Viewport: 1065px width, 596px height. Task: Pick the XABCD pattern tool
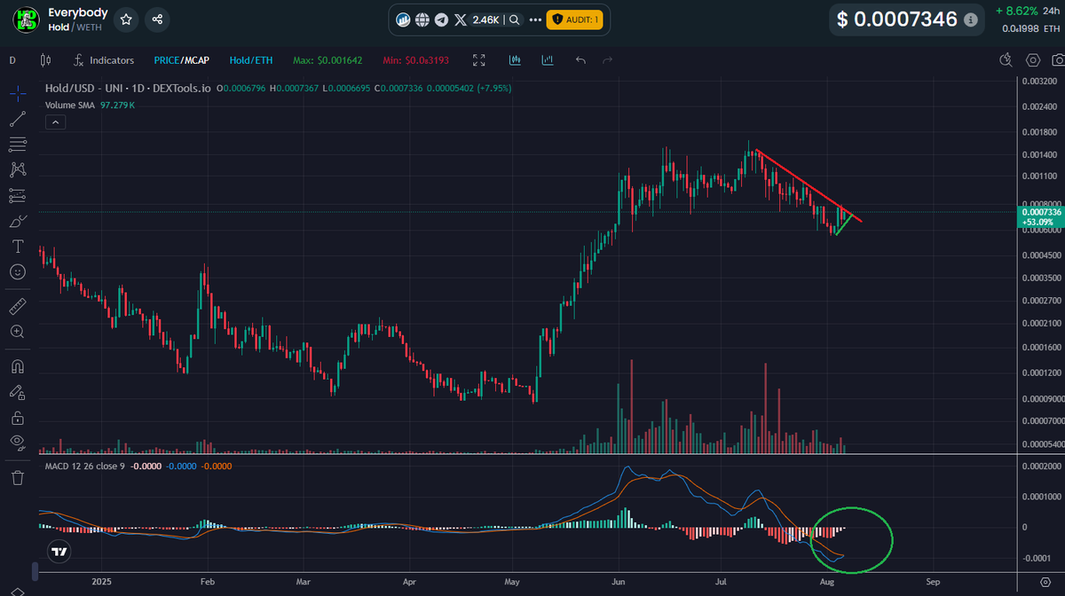tap(18, 169)
